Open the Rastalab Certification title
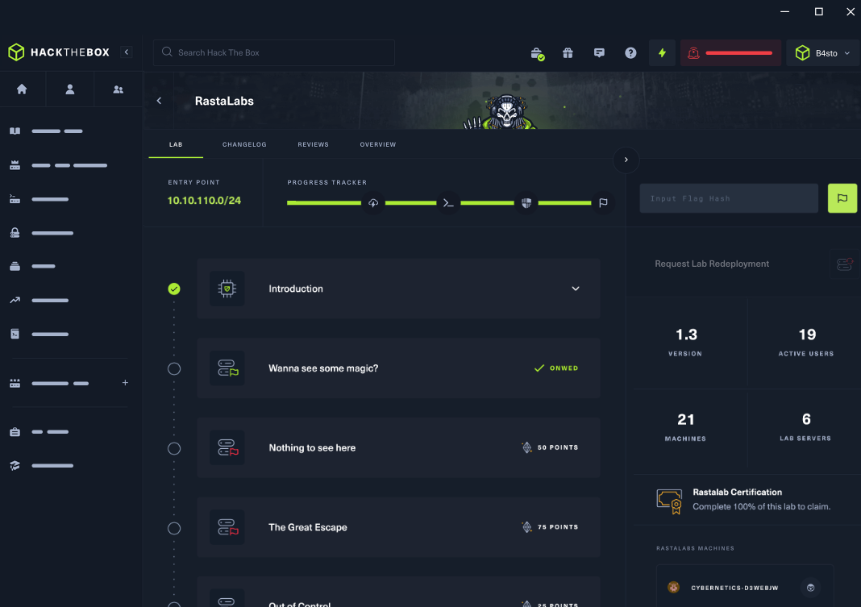Viewport: 861px width, 607px height. pos(738,493)
